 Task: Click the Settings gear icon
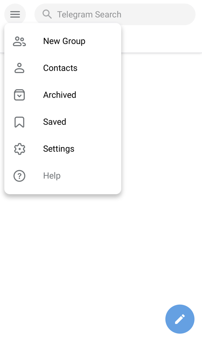point(19,149)
